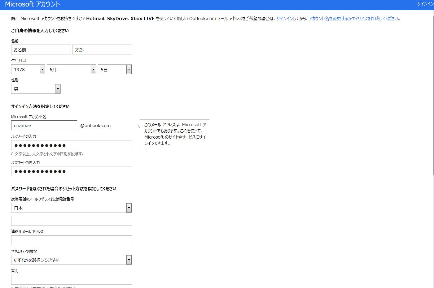
Task: Open the country dropdown showing 日本
Action: 72,208
